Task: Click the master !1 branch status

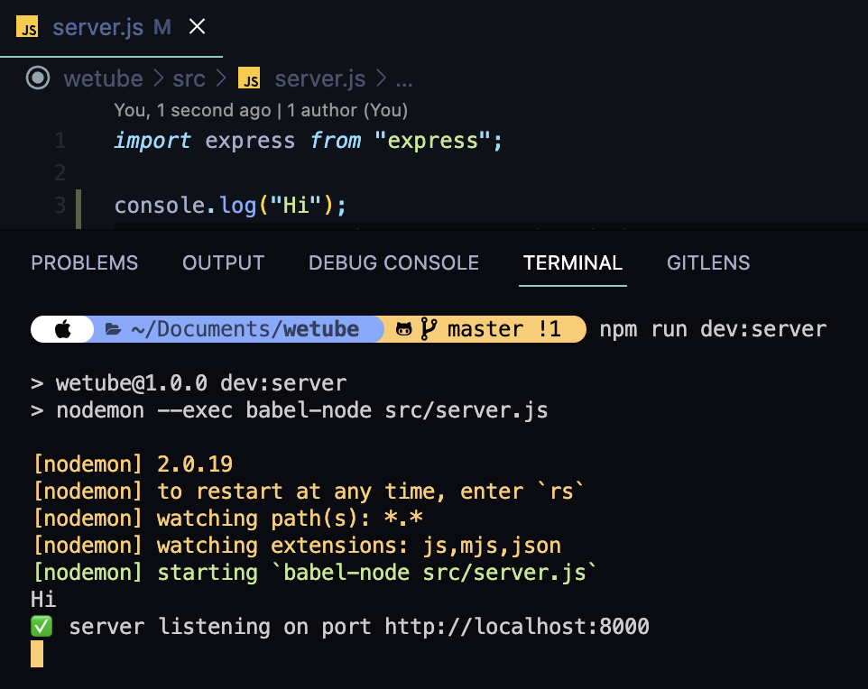Action: pos(504,329)
